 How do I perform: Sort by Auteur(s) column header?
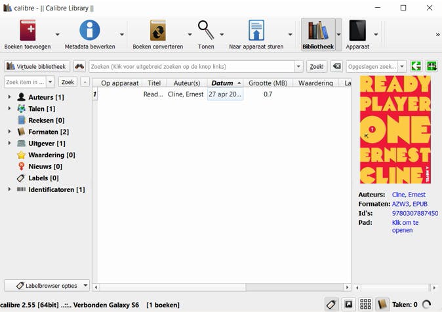[x=187, y=83]
